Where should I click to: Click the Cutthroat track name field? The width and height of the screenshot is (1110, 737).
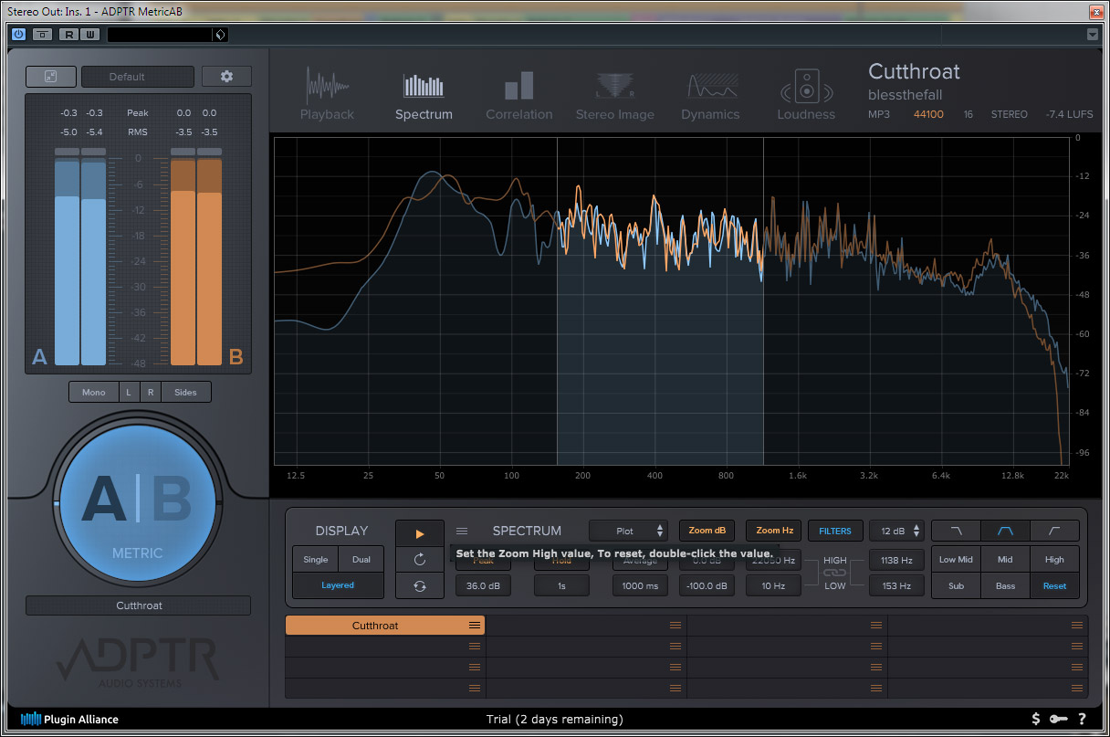[138, 605]
